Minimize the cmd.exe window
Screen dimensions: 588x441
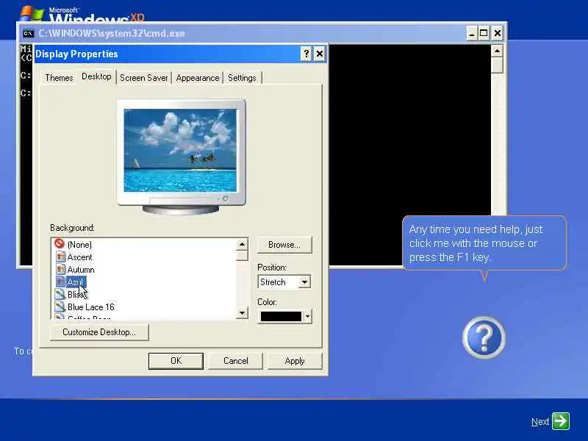[x=472, y=33]
